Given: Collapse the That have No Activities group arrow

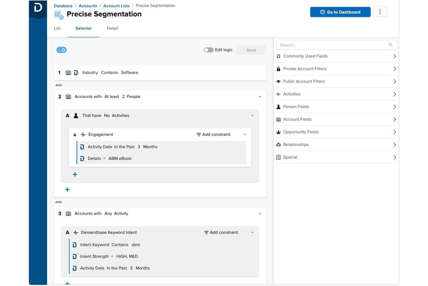Looking at the screenshot, I should click(252, 116).
